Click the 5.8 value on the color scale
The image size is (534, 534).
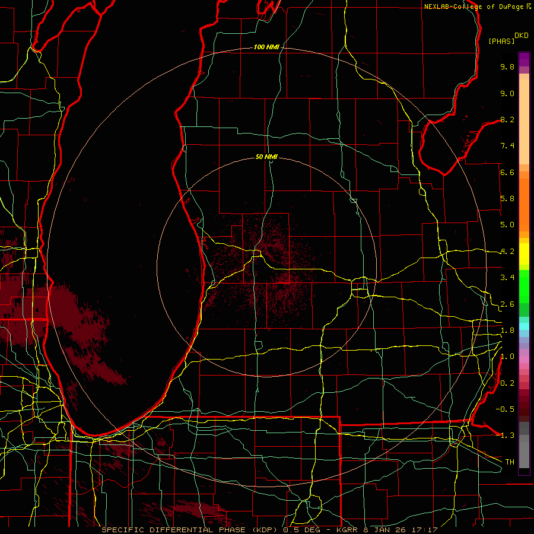click(x=507, y=199)
